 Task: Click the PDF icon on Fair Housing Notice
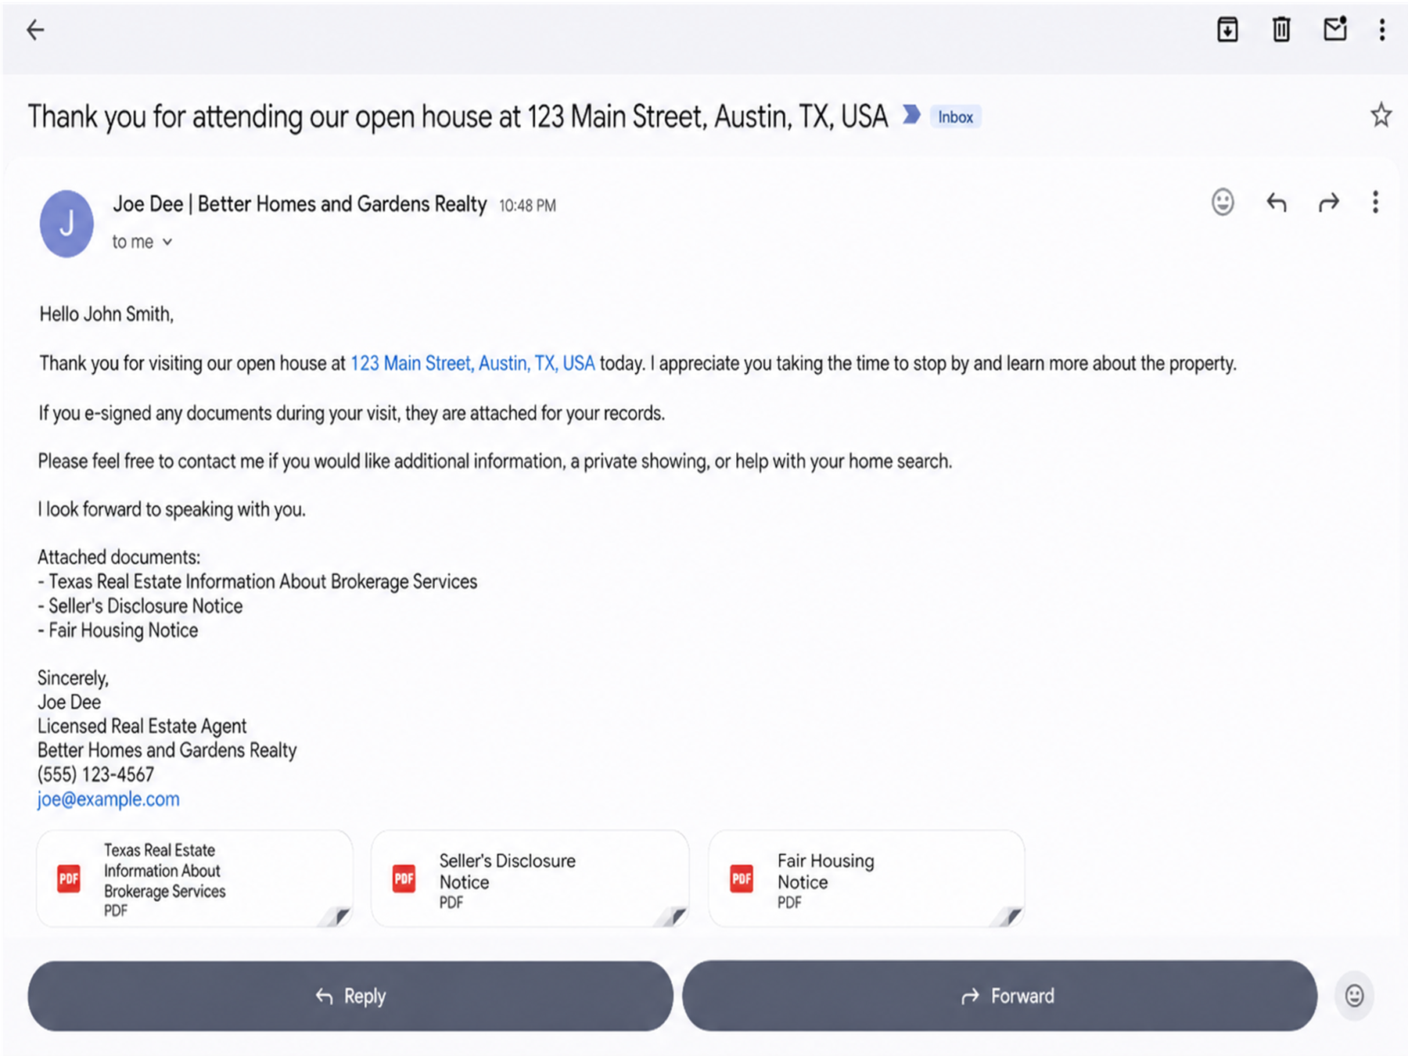tap(742, 878)
